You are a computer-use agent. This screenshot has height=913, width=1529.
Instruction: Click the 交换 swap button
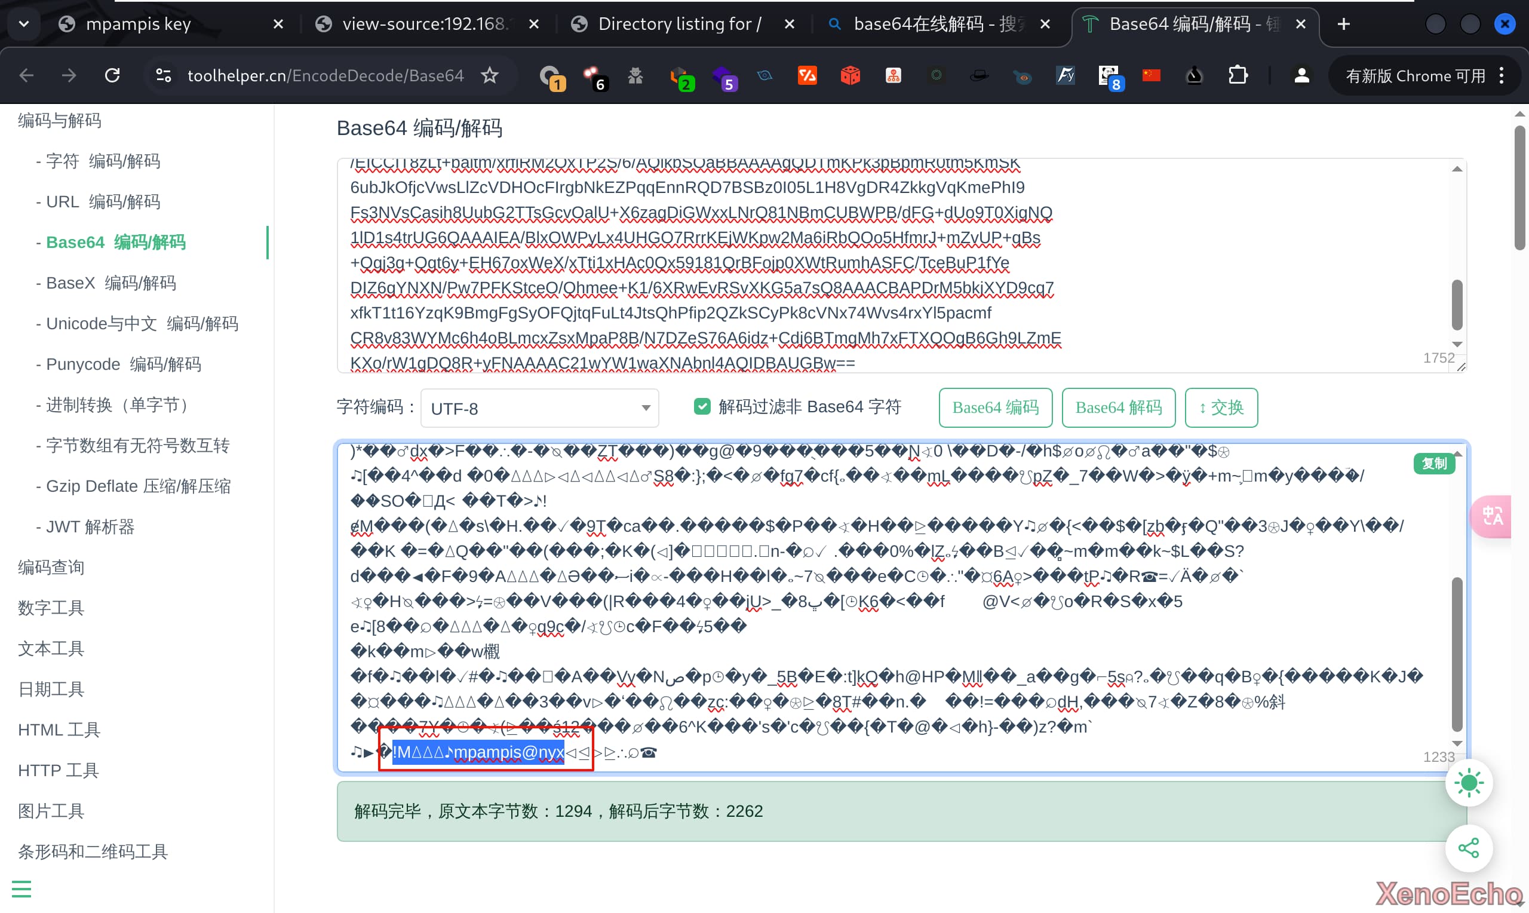click(x=1220, y=408)
